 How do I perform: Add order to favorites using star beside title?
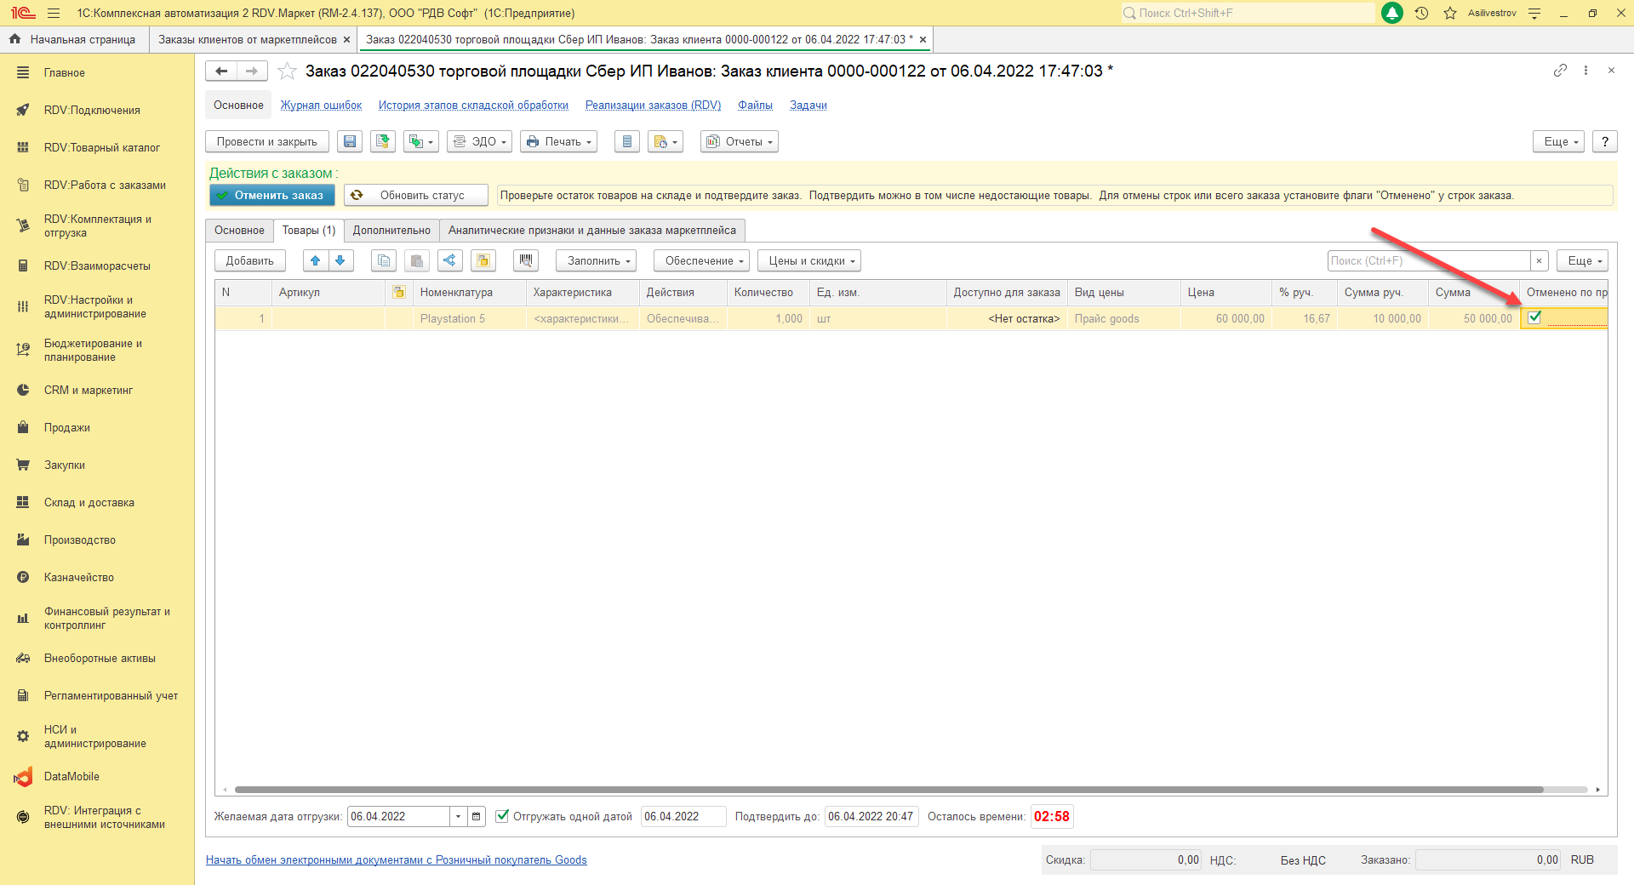[x=288, y=71]
